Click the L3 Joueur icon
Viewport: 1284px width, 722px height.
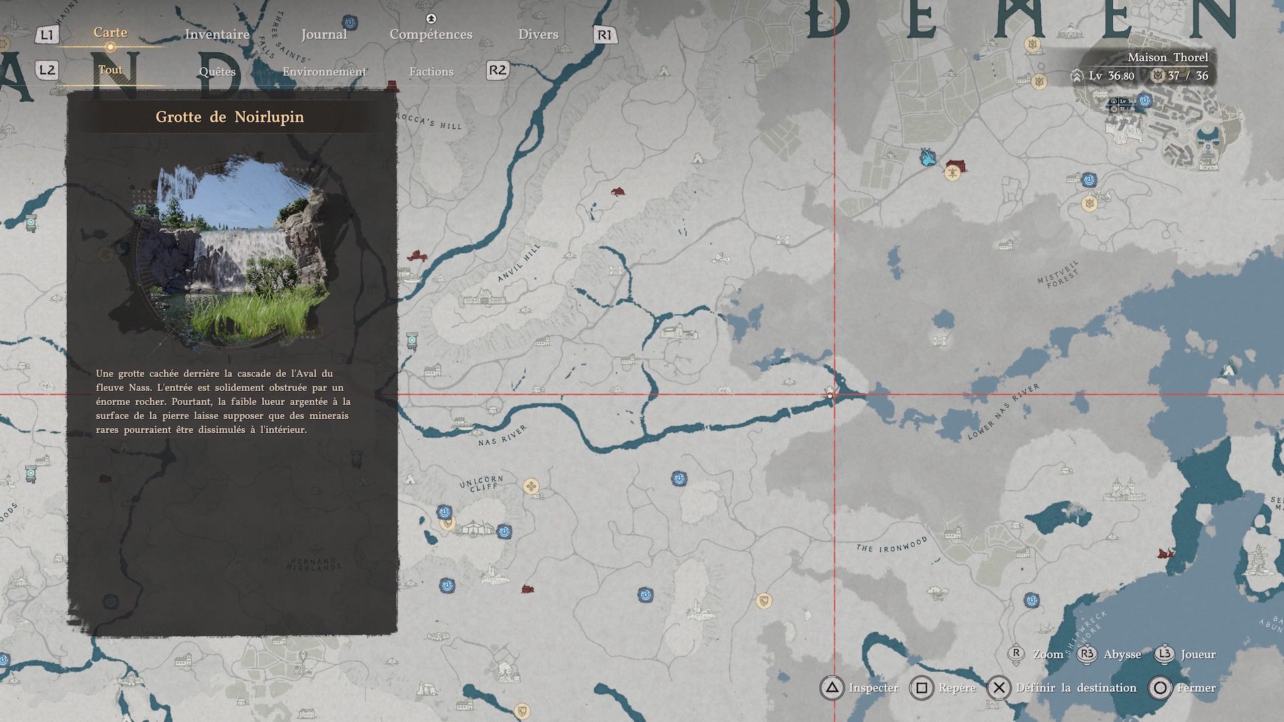[1164, 654]
